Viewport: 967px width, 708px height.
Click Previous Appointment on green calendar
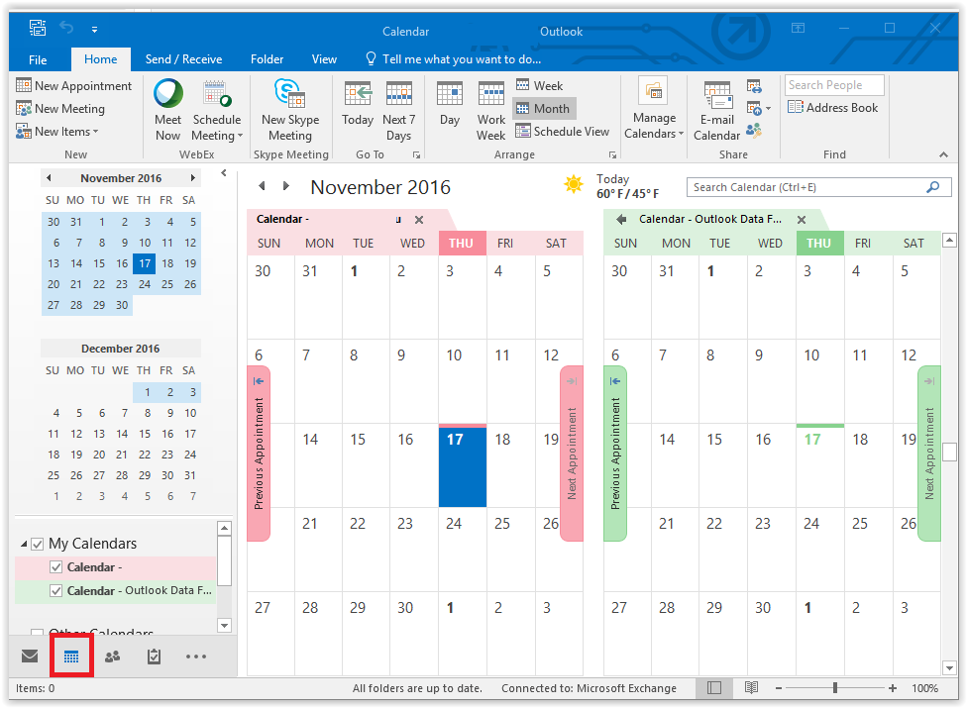coord(615,454)
